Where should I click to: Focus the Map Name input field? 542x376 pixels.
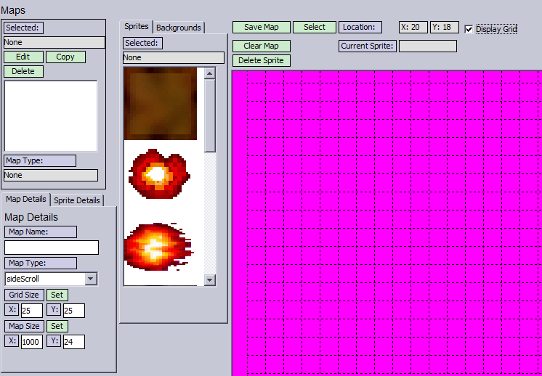tap(52, 248)
